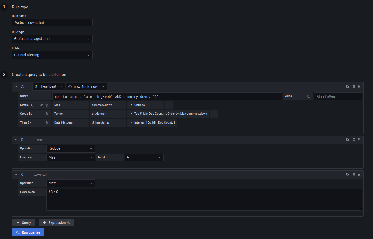This screenshot has height=239, width=373.
Task: Delete query A using its trash icon
Action: pos(354,87)
